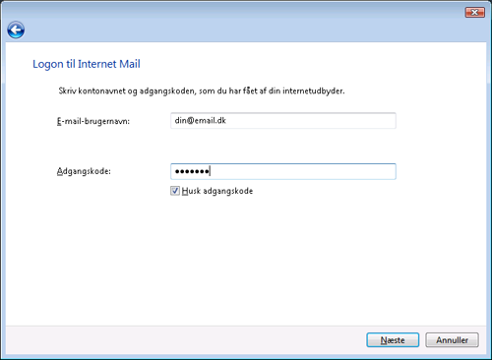This screenshot has height=360, width=492.
Task: Click the Husk adgangskode label text
Action: pyautogui.click(x=217, y=191)
